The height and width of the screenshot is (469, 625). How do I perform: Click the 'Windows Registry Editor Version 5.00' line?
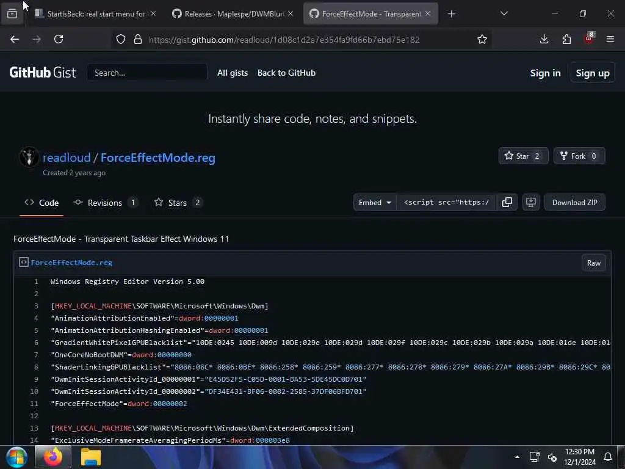point(128,282)
